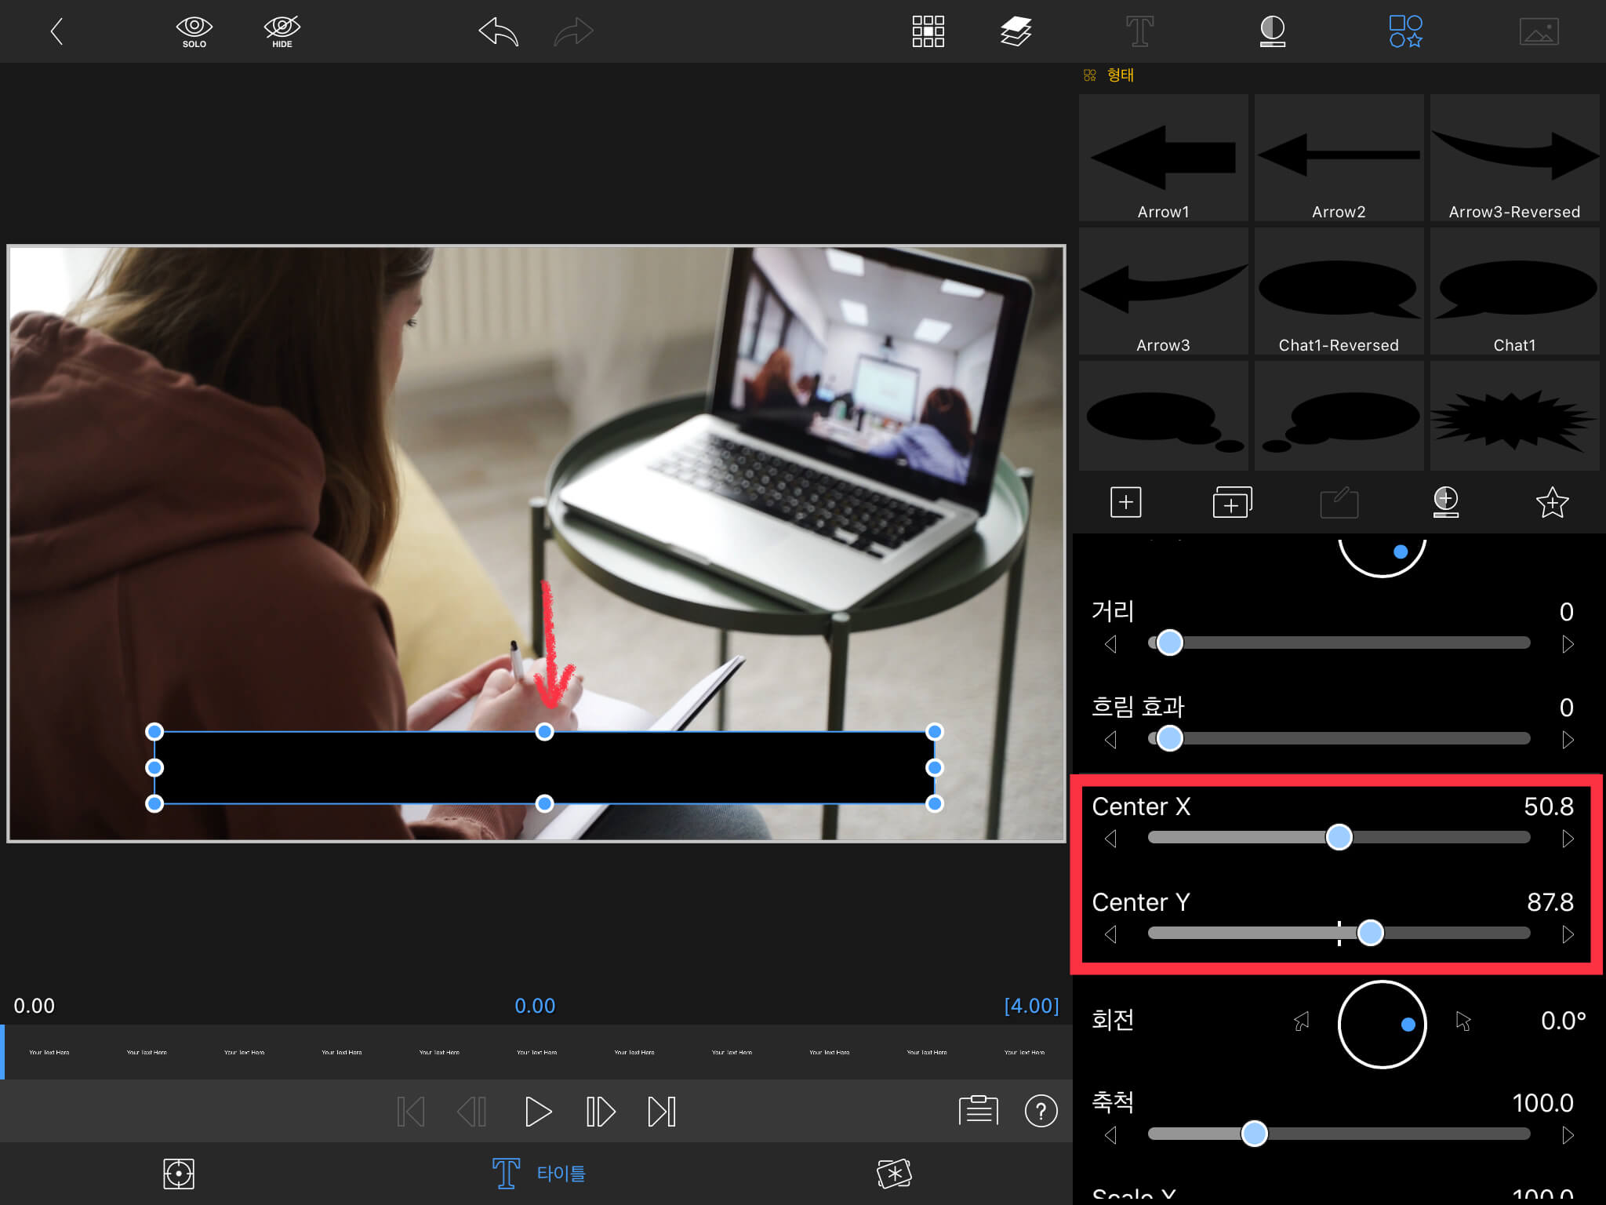Choose the Chat1-Reversed shape
1606x1205 pixels.
pyautogui.click(x=1339, y=292)
